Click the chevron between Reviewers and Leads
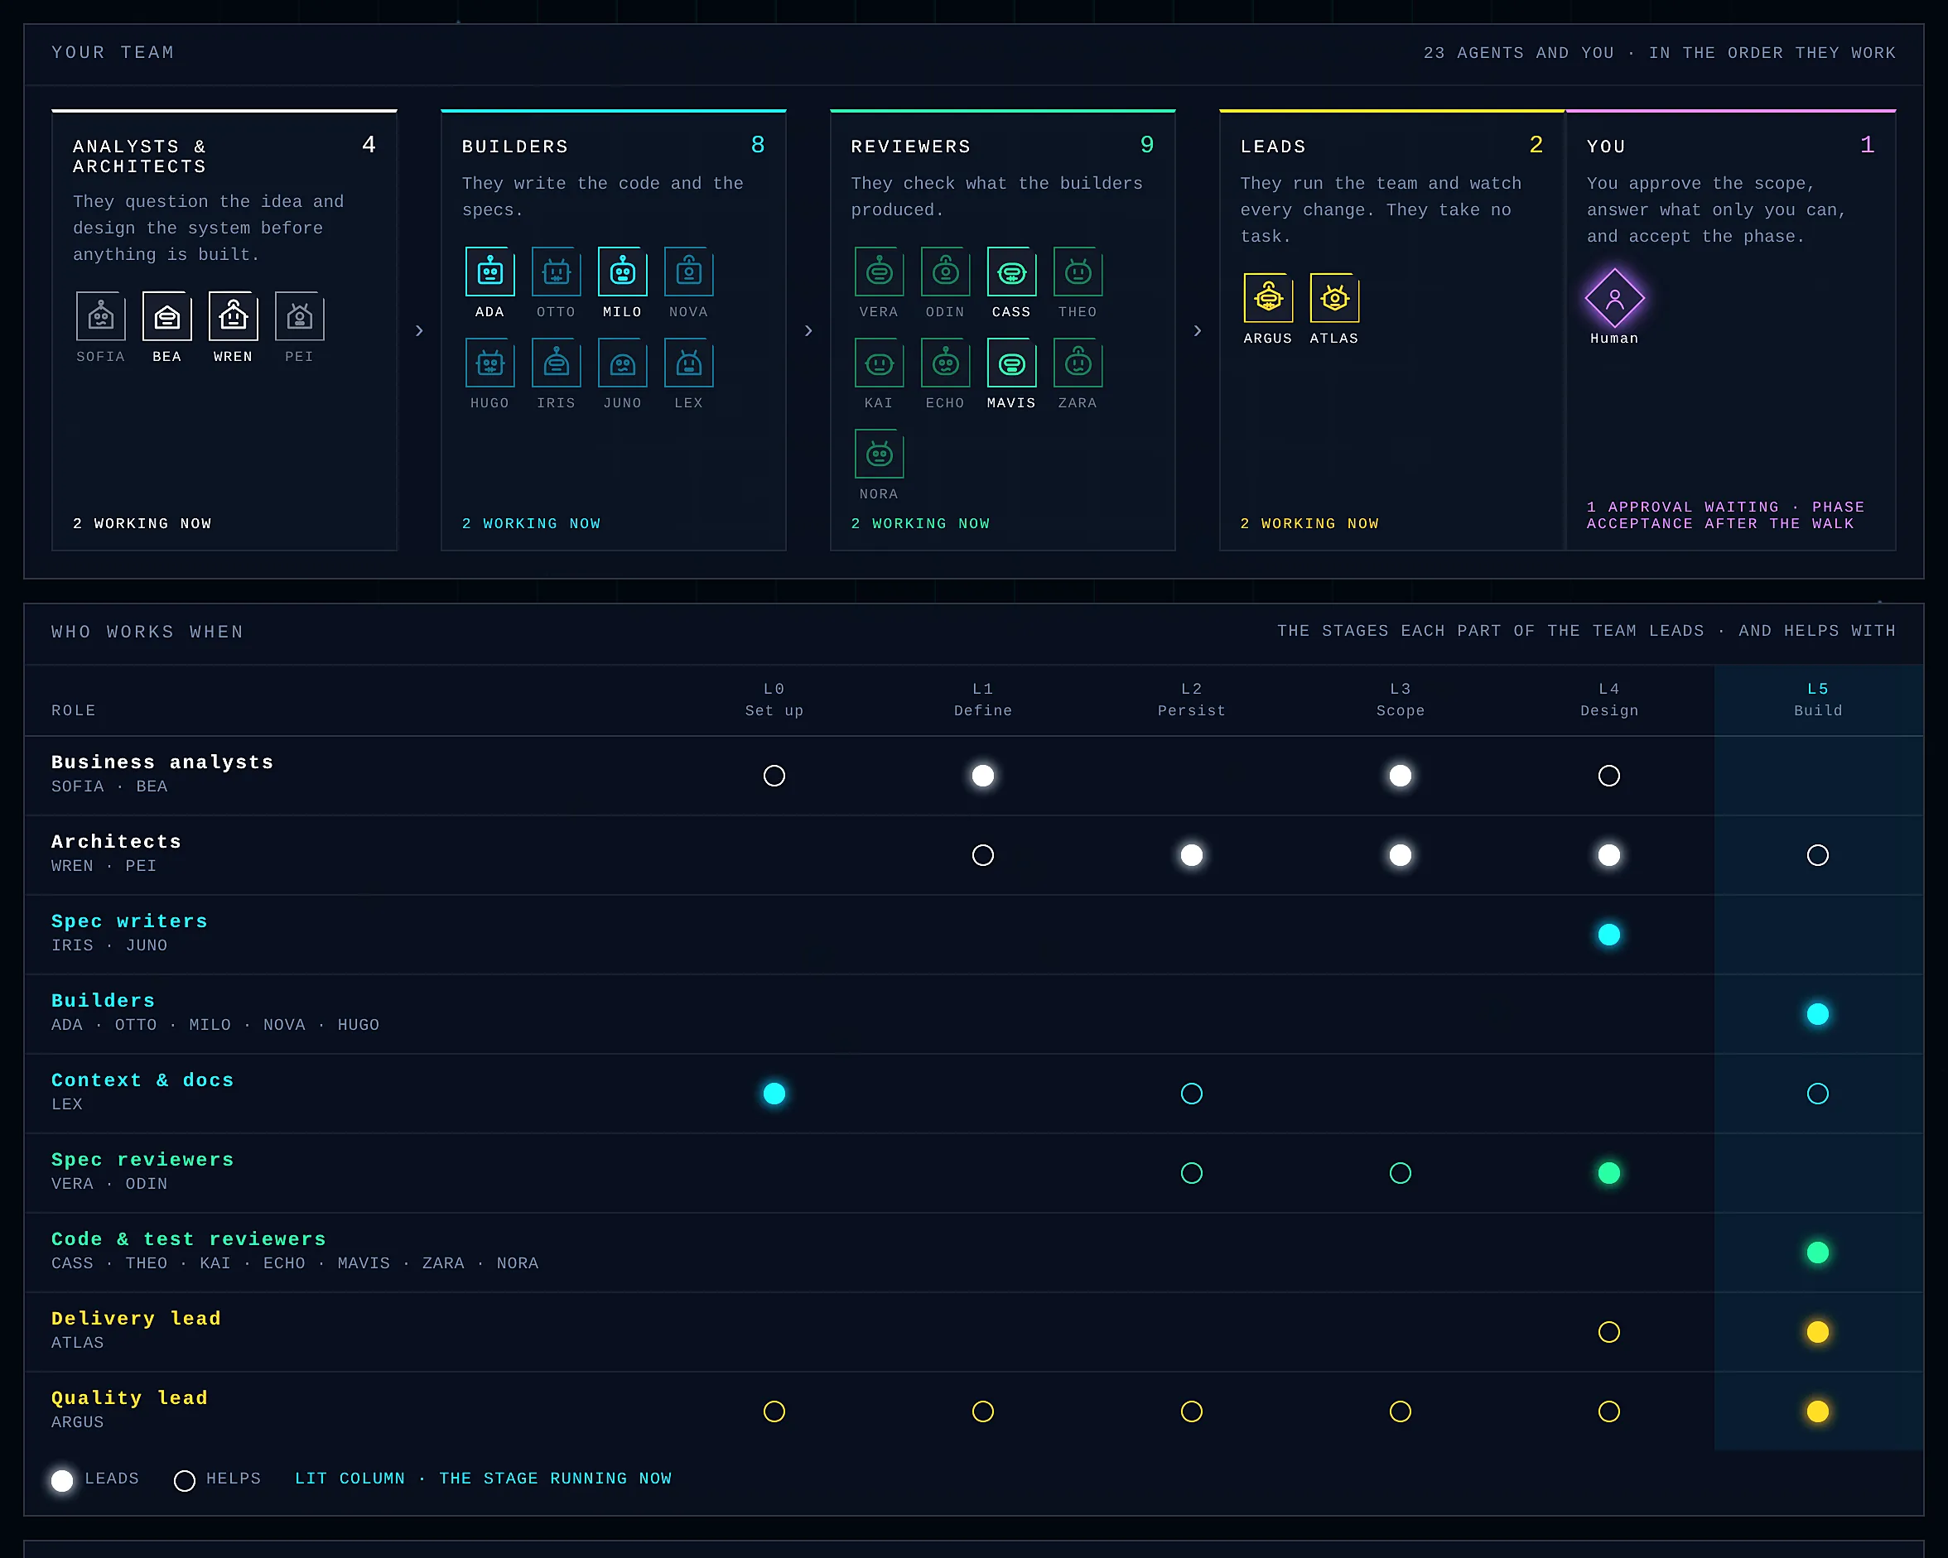The height and width of the screenshot is (1558, 1948). 1198,330
